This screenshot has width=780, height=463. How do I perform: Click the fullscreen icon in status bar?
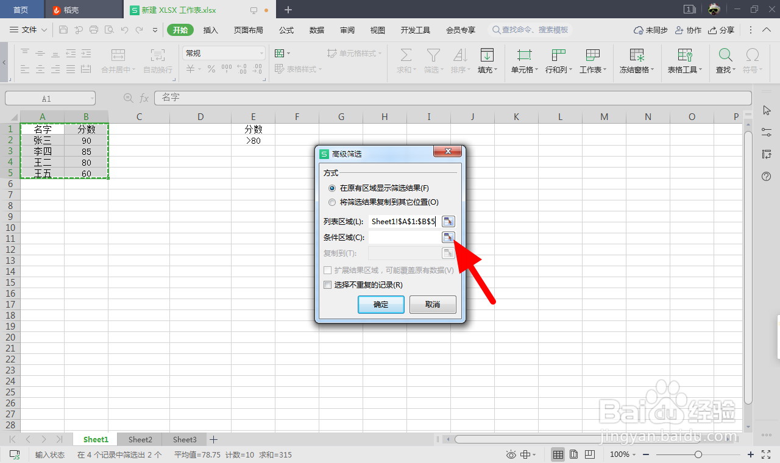coord(767,454)
